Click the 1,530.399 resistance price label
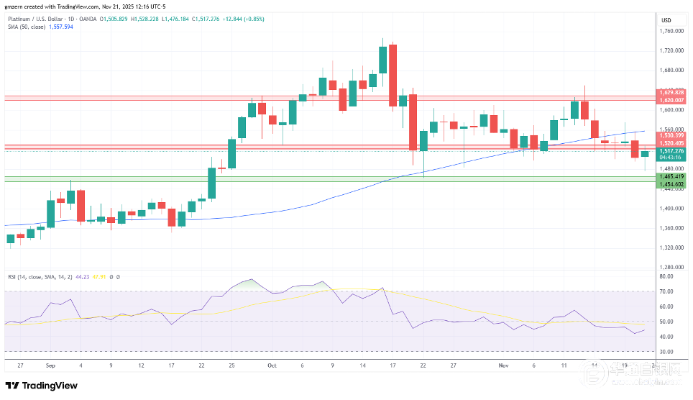The image size is (693, 400). (x=670, y=135)
